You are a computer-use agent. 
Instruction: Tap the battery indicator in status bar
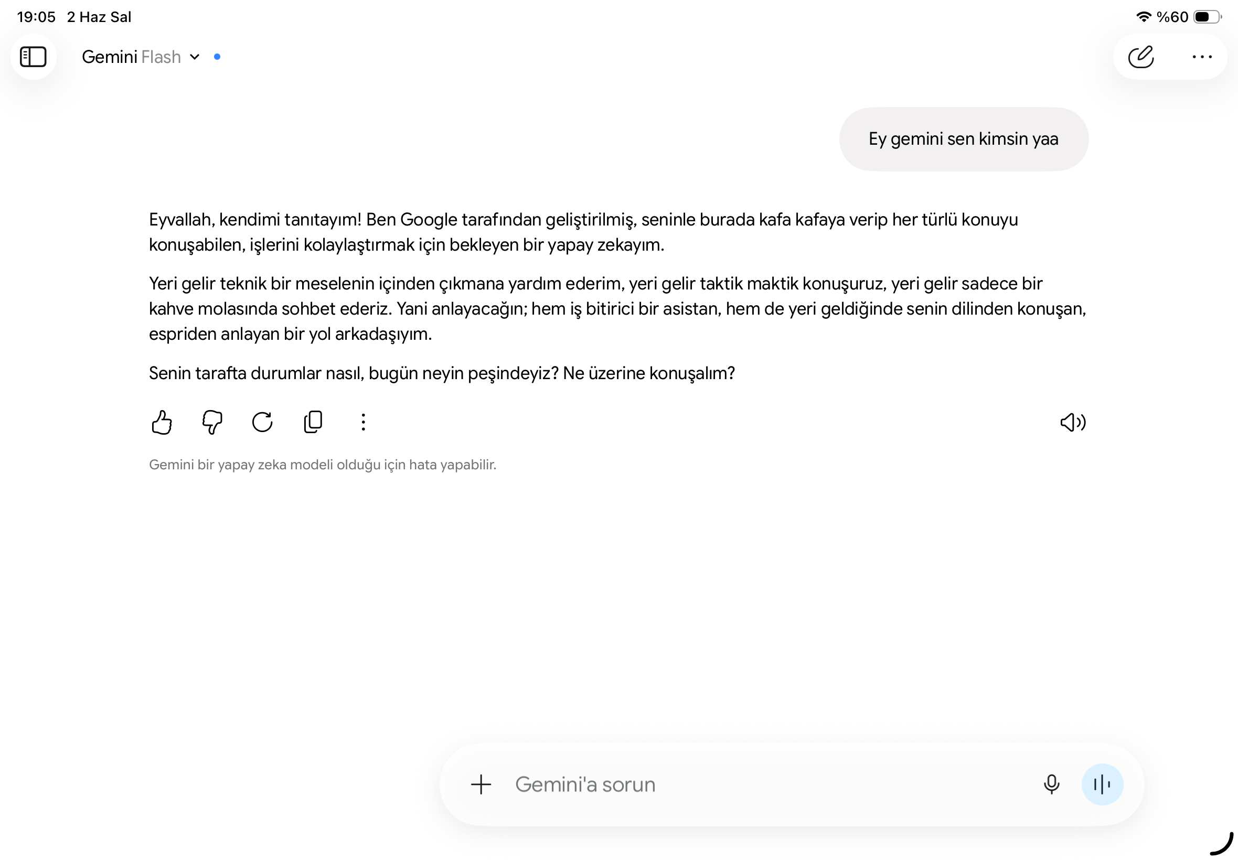(1207, 17)
